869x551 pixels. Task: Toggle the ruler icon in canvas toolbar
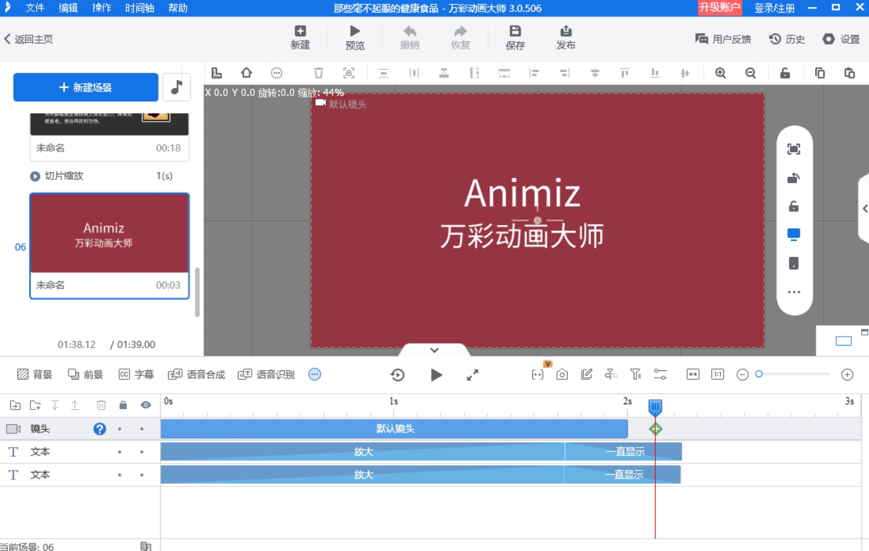tap(216, 73)
